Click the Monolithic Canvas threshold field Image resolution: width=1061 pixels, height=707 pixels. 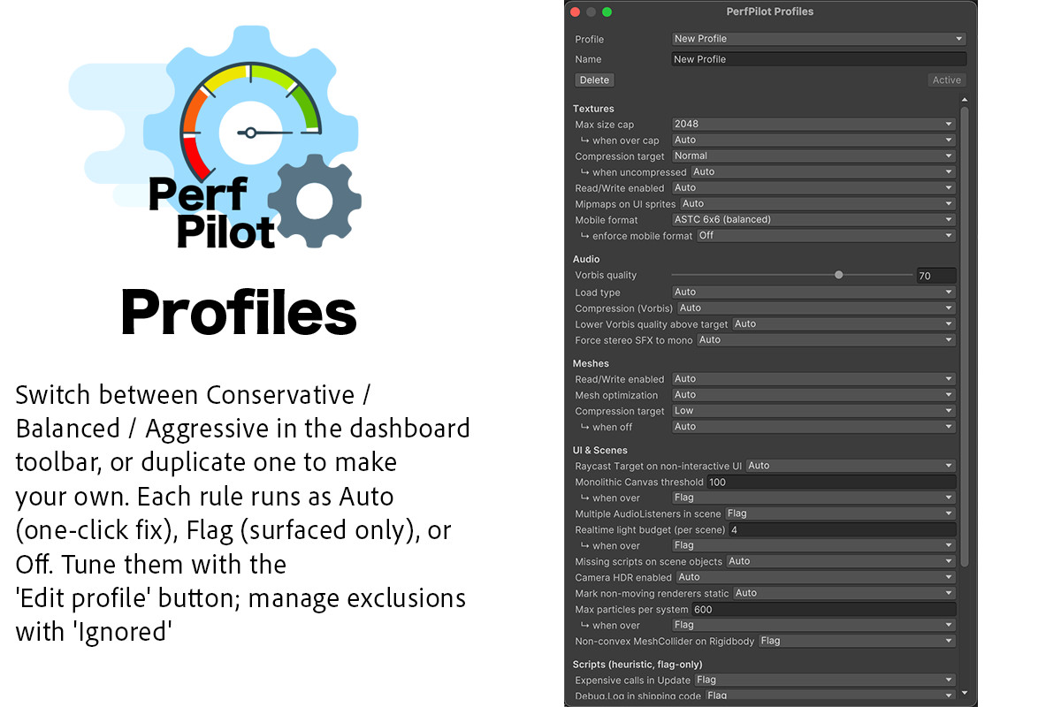click(x=831, y=482)
